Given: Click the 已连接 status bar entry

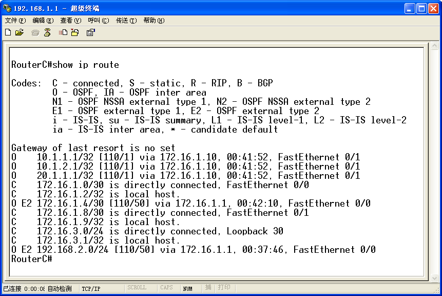Looking at the screenshot, I should [24, 289].
